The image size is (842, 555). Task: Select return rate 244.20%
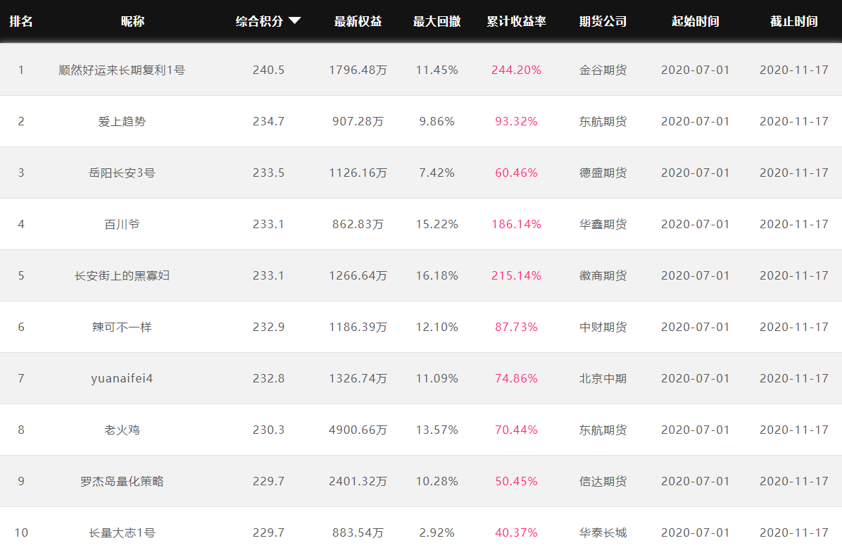[516, 70]
